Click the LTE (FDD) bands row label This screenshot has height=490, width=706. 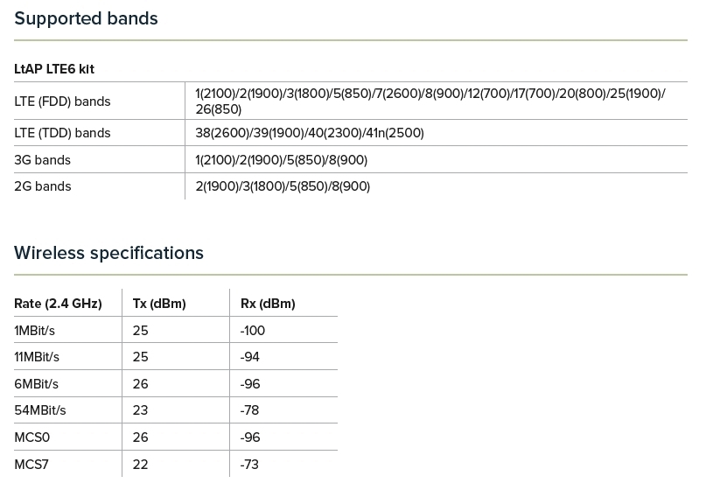62,101
